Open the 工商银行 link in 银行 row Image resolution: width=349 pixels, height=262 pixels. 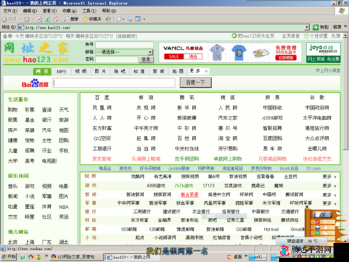(142, 212)
